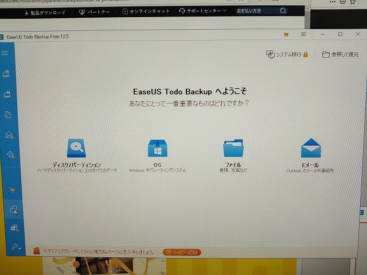Click the browser page scrollbar up arrow
Viewport: 367px width, 275px height.
tap(307, 9)
